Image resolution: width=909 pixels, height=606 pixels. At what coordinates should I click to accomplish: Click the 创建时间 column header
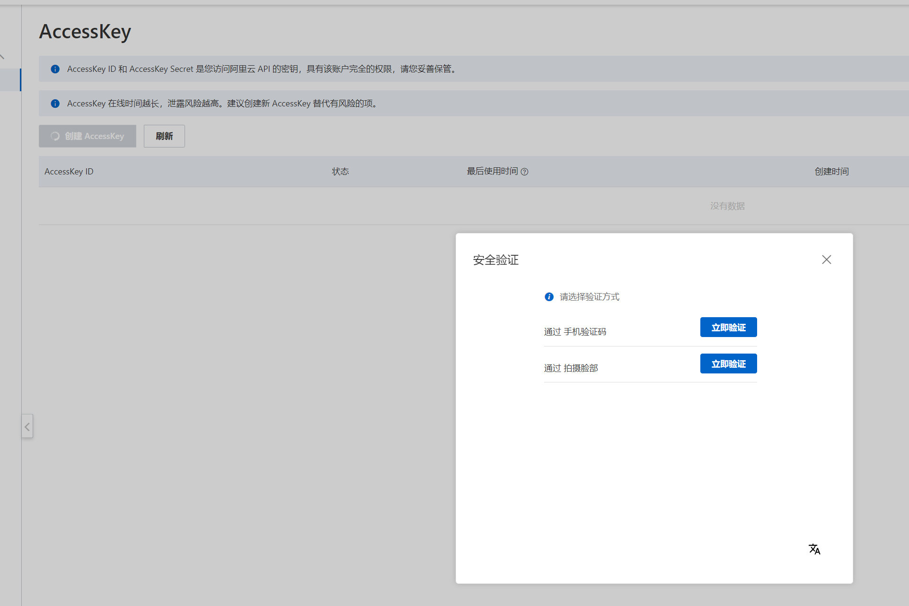click(x=831, y=172)
